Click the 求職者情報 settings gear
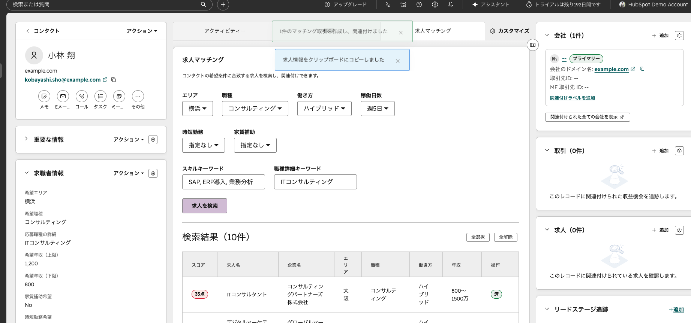The height and width of the screenshot is (323, 691). pyautogui.click(x=153, y=173)
